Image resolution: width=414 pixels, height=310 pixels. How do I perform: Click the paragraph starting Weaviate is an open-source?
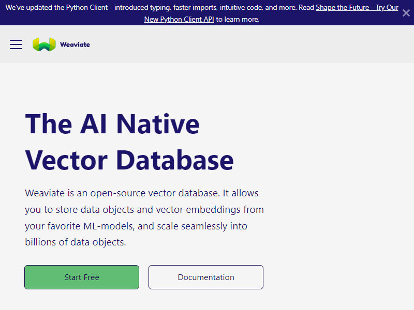(144, 218)
